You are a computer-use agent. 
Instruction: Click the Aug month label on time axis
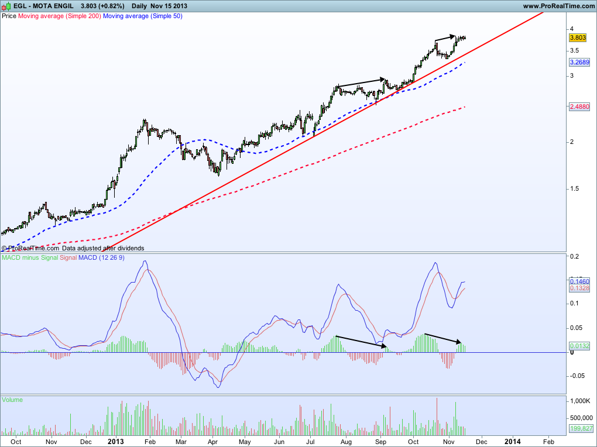tap(346, 442)
